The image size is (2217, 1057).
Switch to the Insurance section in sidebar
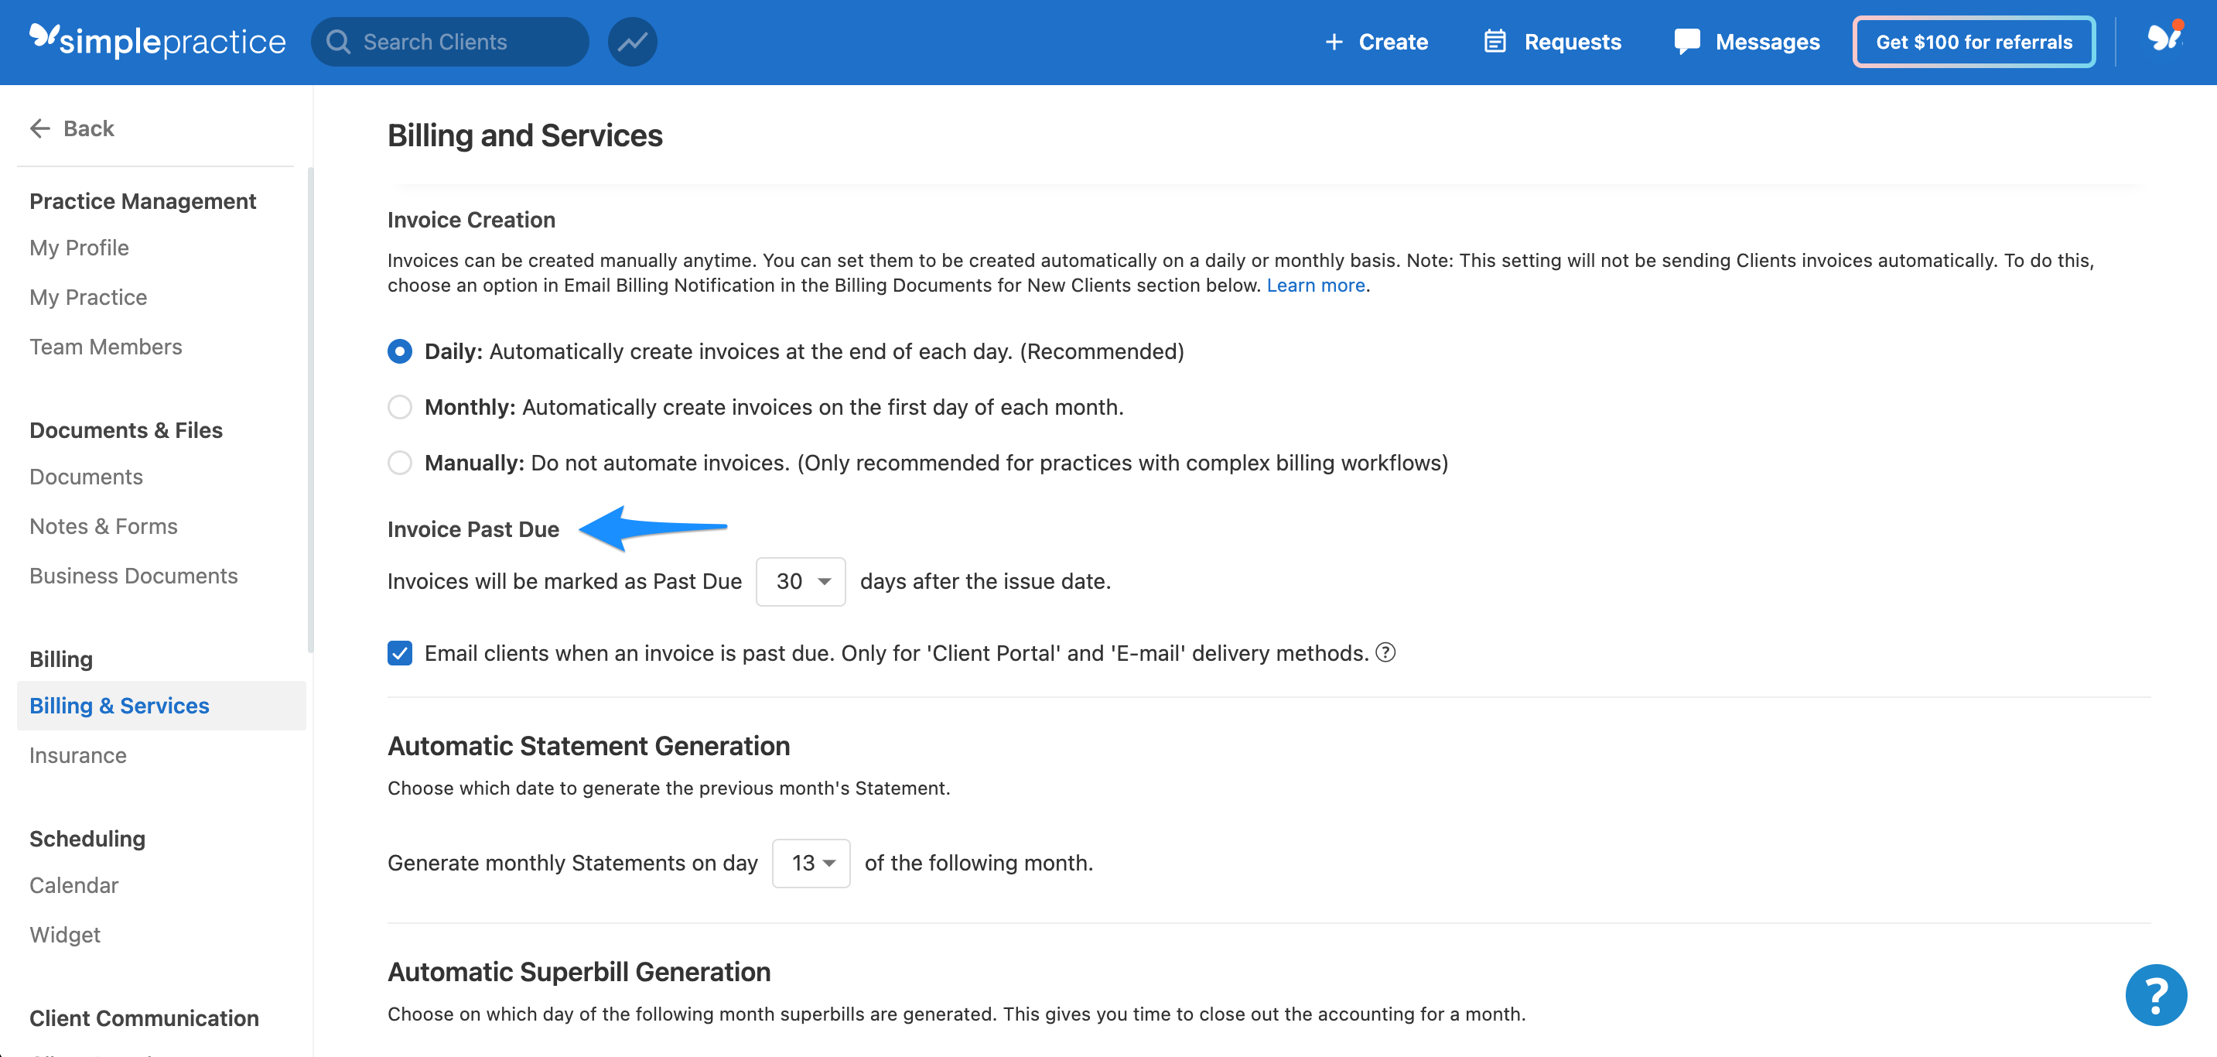pos(77,755)
